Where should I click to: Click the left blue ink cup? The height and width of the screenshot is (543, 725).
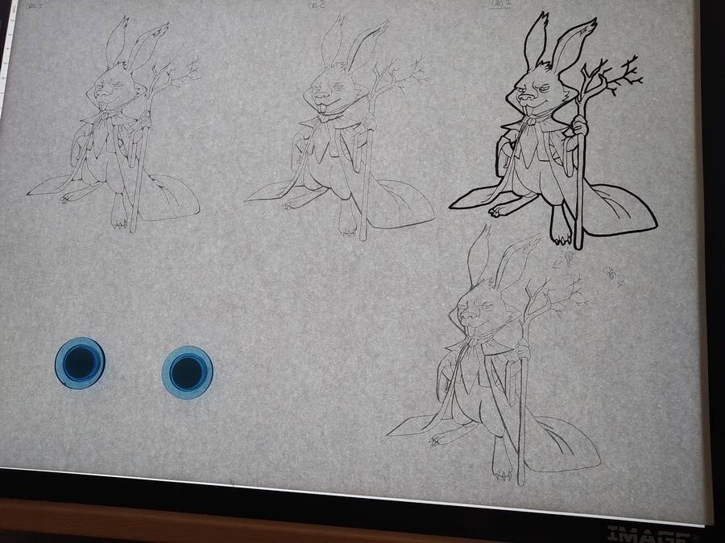[x=80, y=362]
